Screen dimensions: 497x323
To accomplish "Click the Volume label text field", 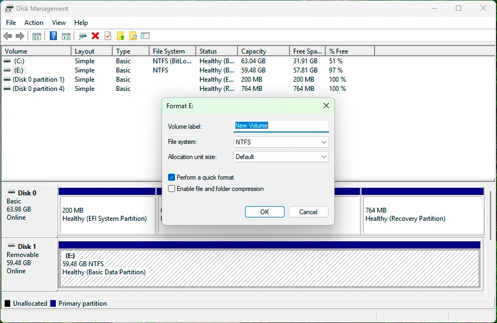I will [281, 126].
